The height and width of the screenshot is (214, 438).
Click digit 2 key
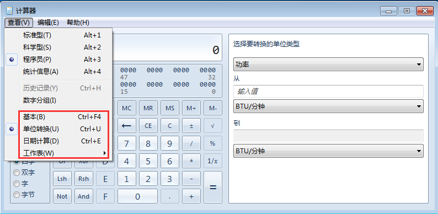coord(148,179)
